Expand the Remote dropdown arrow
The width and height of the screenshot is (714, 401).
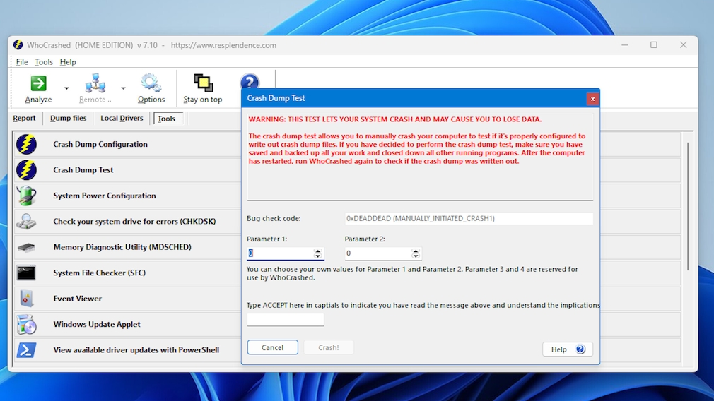coord(123,88)
